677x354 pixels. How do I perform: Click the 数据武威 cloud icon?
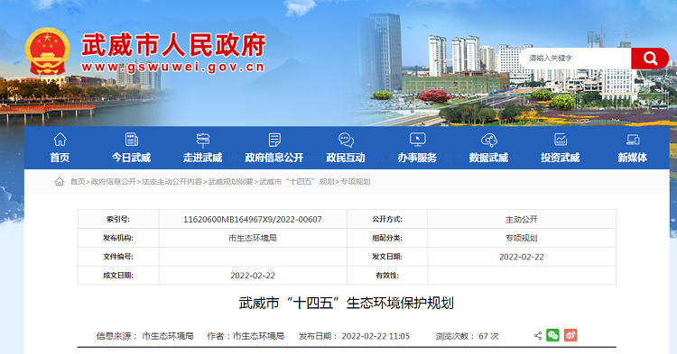(x=488, y=140)
